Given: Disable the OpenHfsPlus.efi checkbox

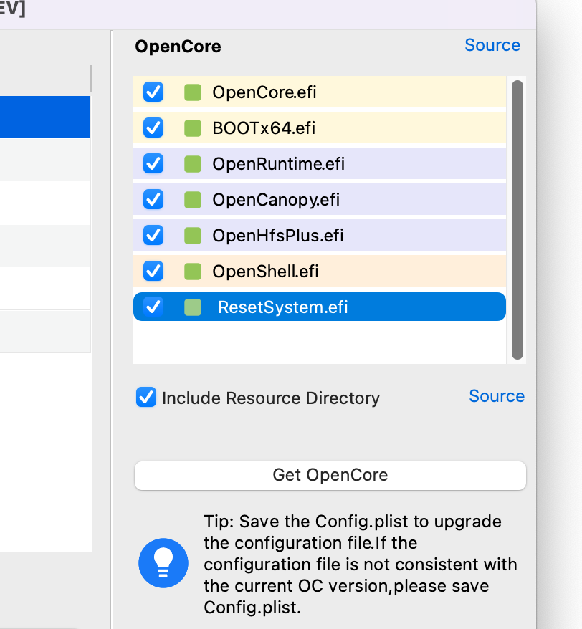Looking at the screenshot, I should (x=153, y=235).
